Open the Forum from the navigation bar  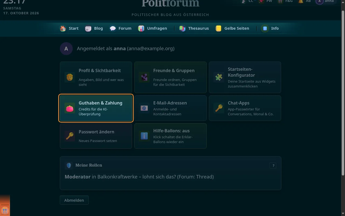[120, 28]
